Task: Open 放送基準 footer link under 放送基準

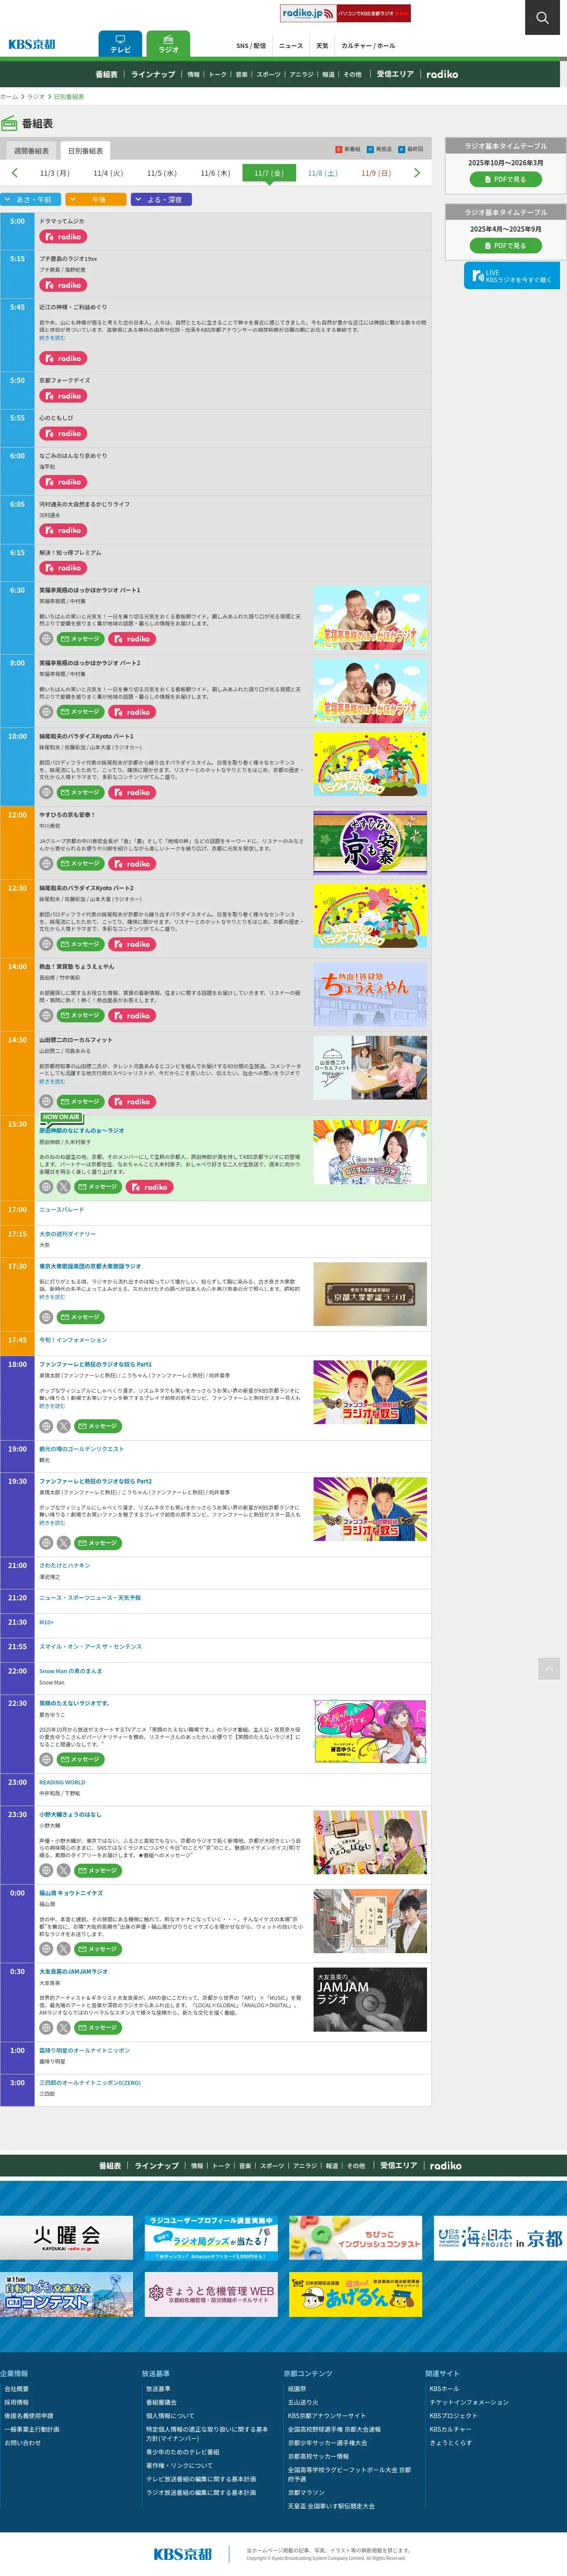Action: tap(158, 2388)
